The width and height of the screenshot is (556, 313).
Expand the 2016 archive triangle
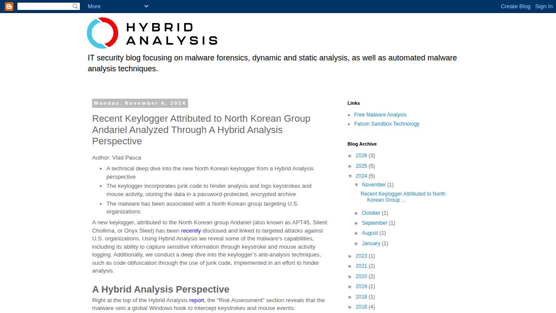pos(351,307)
